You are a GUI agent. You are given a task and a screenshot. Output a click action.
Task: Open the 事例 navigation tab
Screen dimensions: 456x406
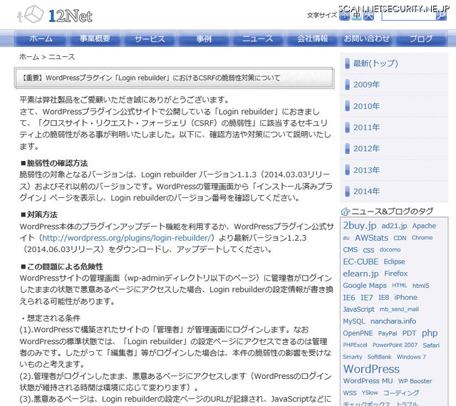tap(204, 38)
